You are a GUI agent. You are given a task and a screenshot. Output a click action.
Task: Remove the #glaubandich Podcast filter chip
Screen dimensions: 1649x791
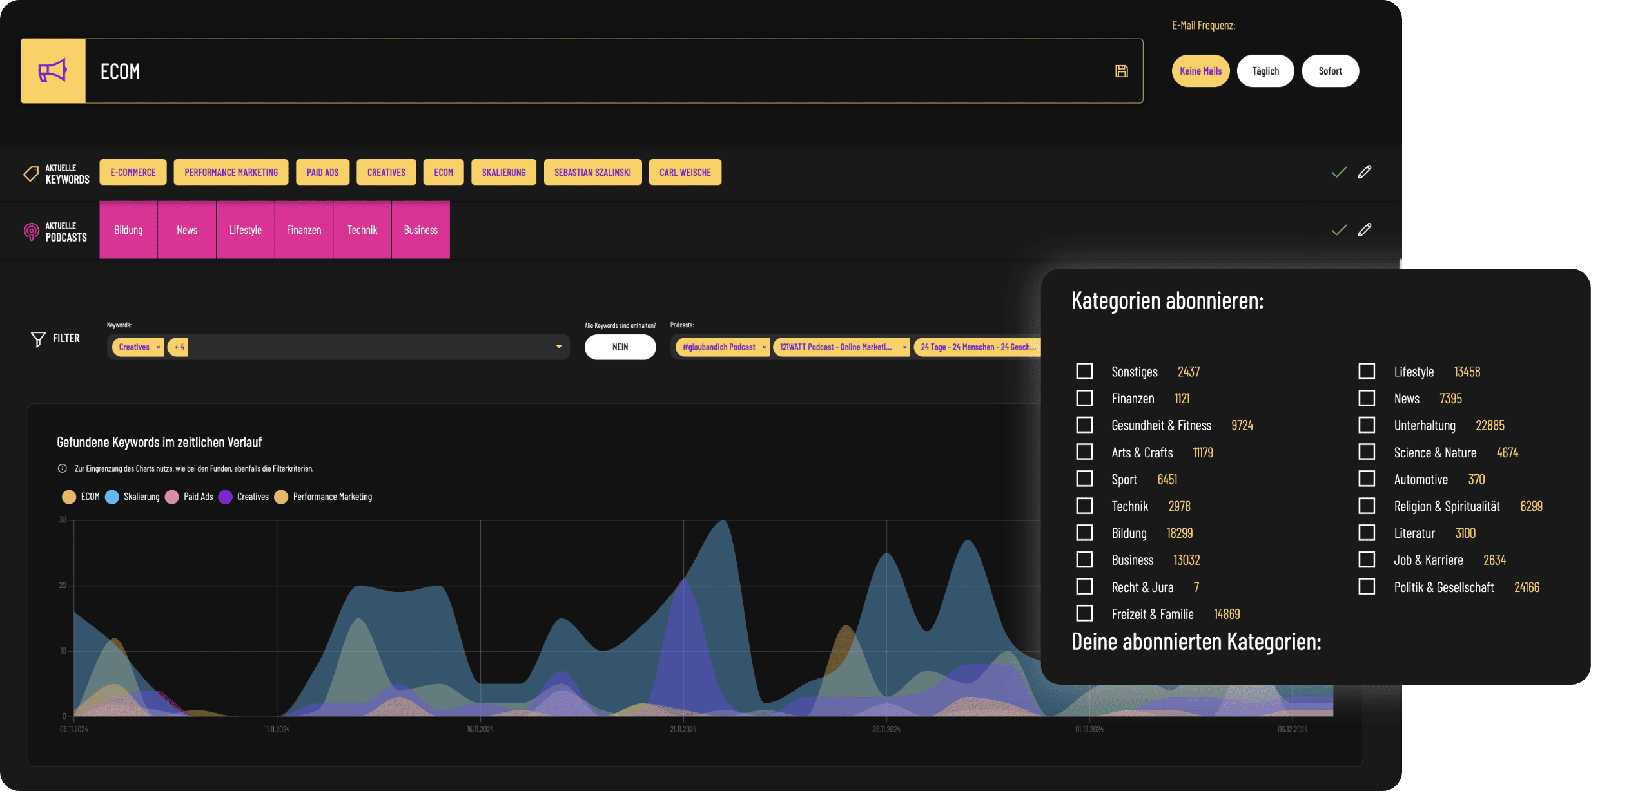click(x=764, y=347)
